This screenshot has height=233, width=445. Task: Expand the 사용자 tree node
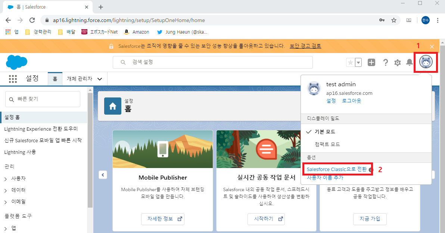[6, 179]
